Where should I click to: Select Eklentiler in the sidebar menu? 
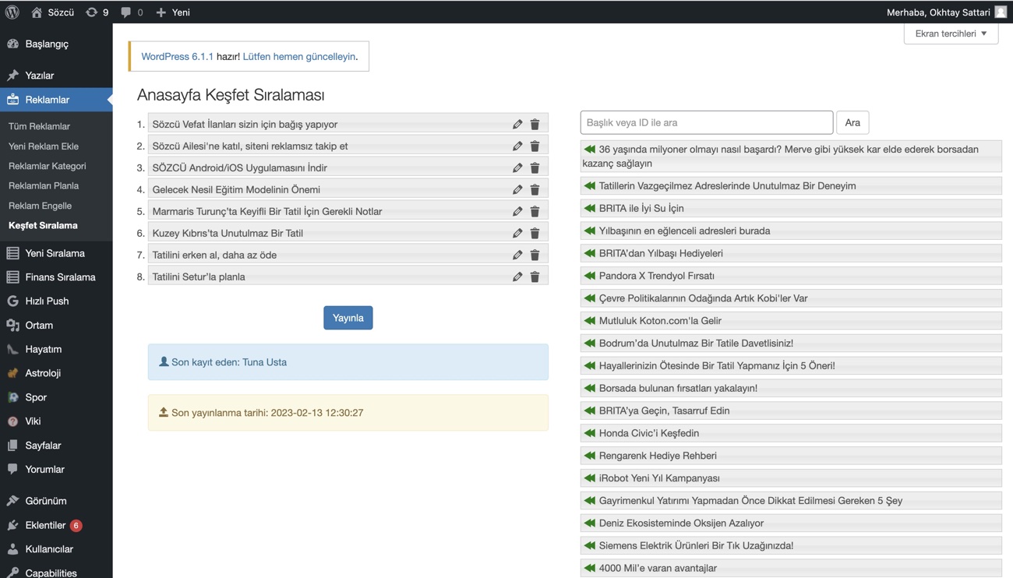[45, 525]
